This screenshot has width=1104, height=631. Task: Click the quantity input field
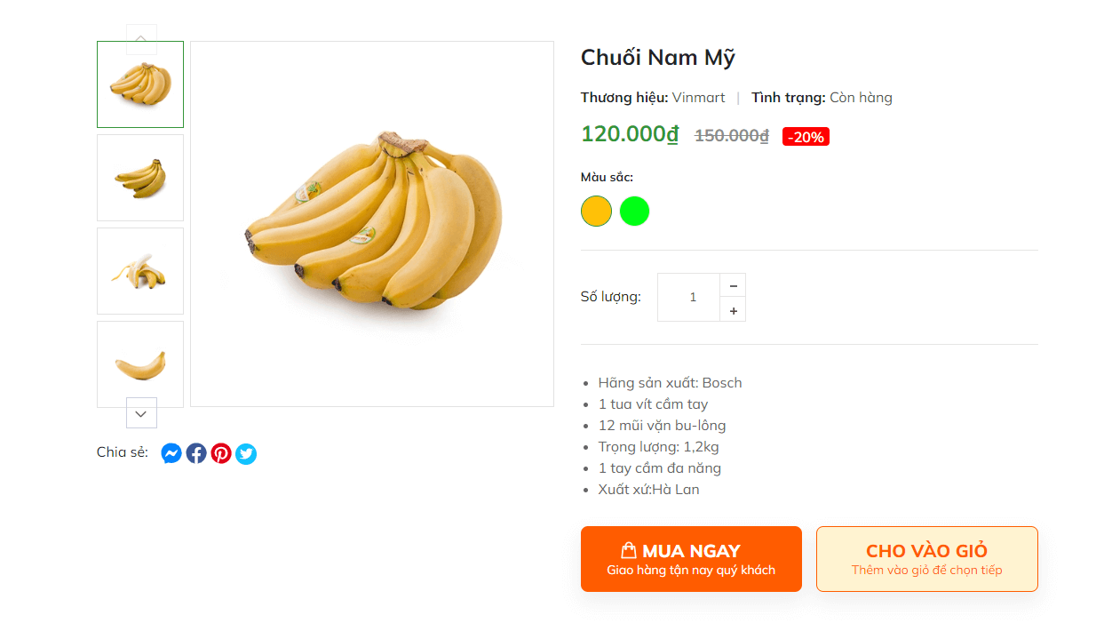point(692,297)
